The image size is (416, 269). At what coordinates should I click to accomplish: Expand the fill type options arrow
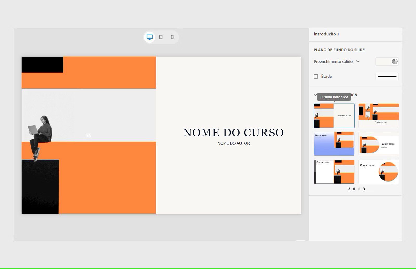pos(358,61)
